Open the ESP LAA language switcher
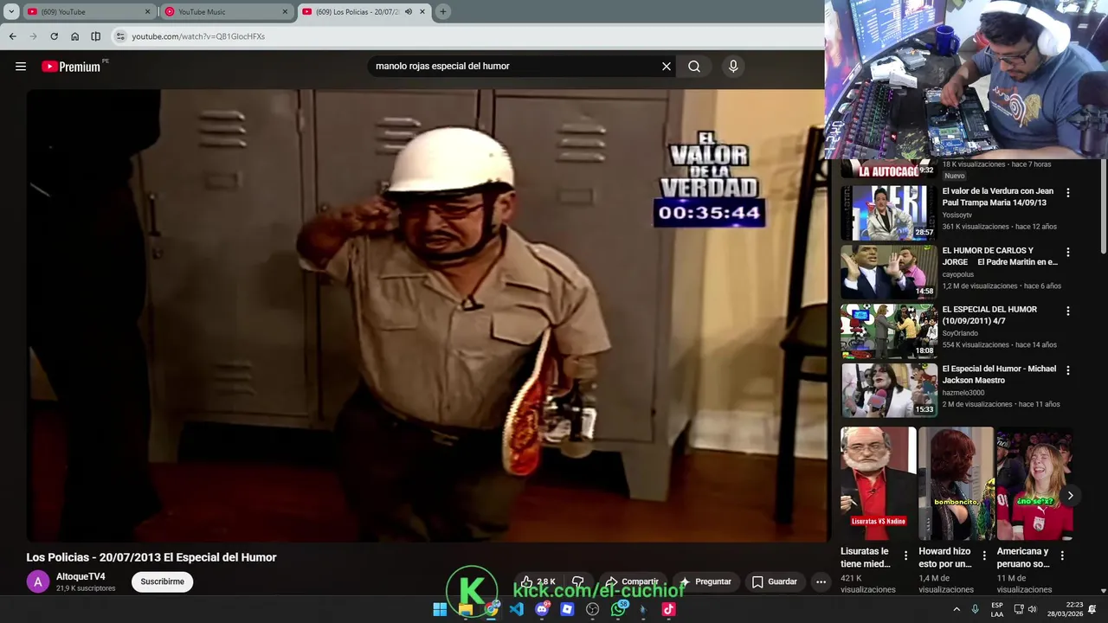This screenshot has height=623, width=1108. [x=997, y=609]
